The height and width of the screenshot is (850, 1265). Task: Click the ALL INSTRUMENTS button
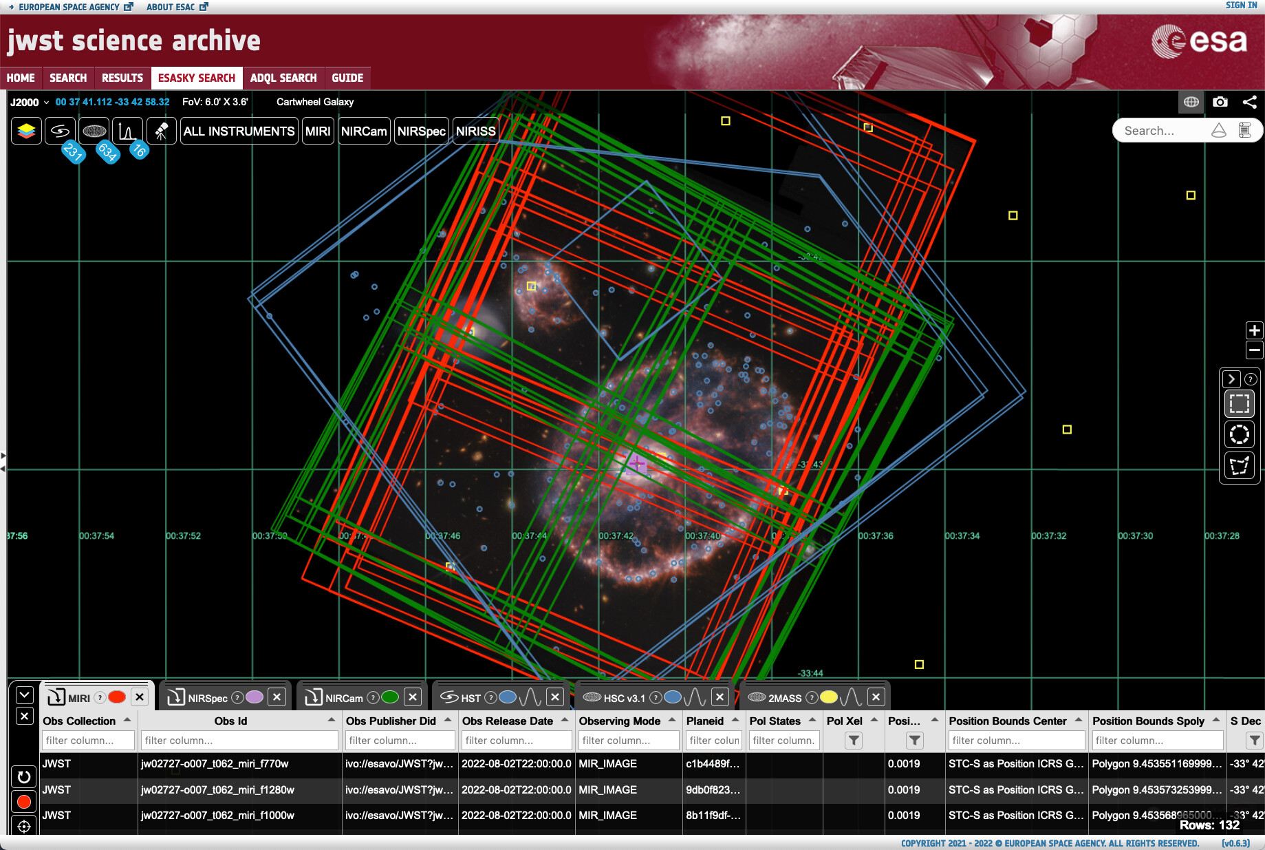point(239,131)
